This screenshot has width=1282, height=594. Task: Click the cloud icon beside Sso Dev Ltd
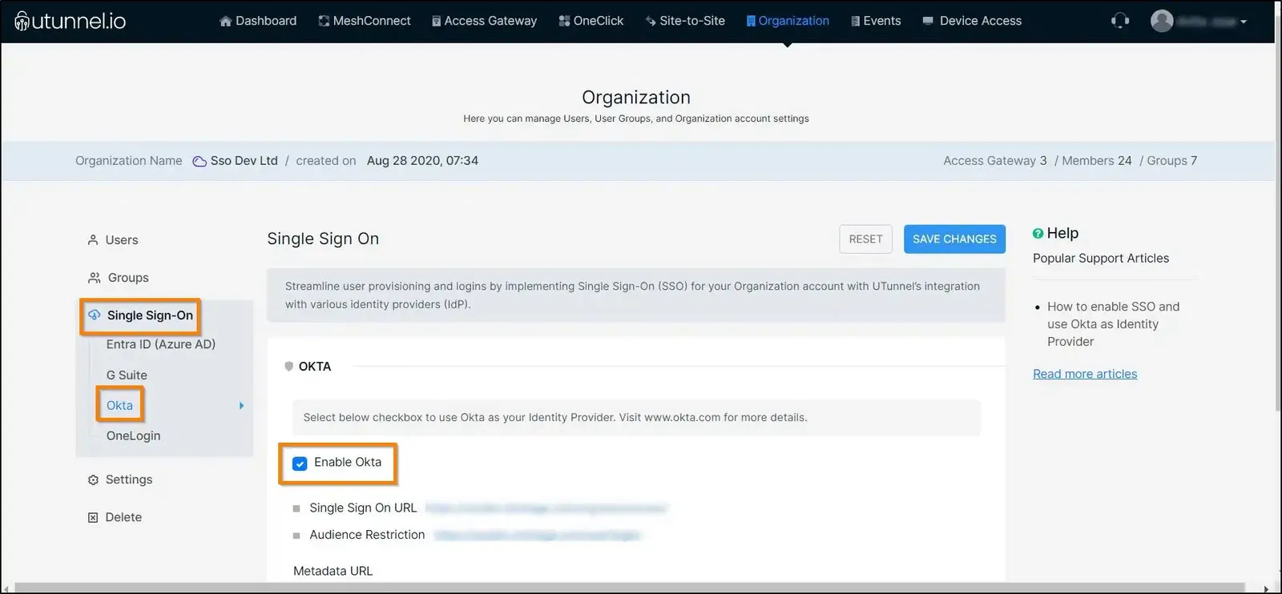[200, 162]
